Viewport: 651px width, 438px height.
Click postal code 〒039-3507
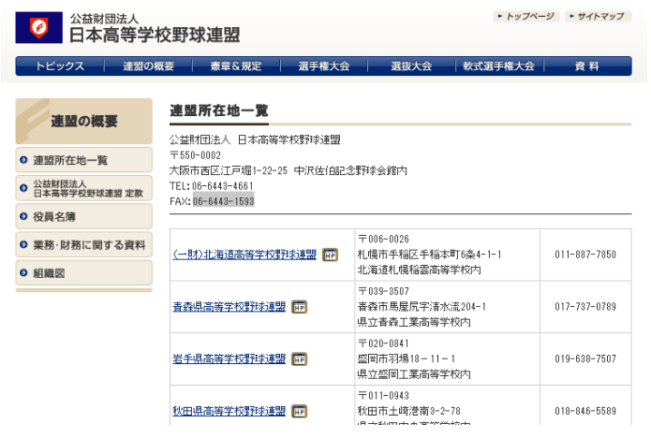point(383,292)
